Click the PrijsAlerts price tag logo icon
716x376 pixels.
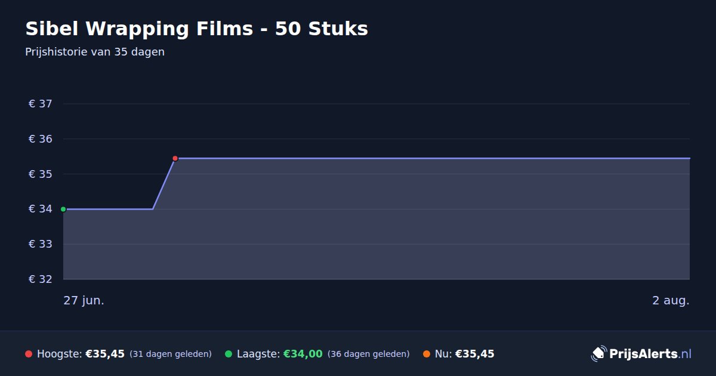[598, 354]
